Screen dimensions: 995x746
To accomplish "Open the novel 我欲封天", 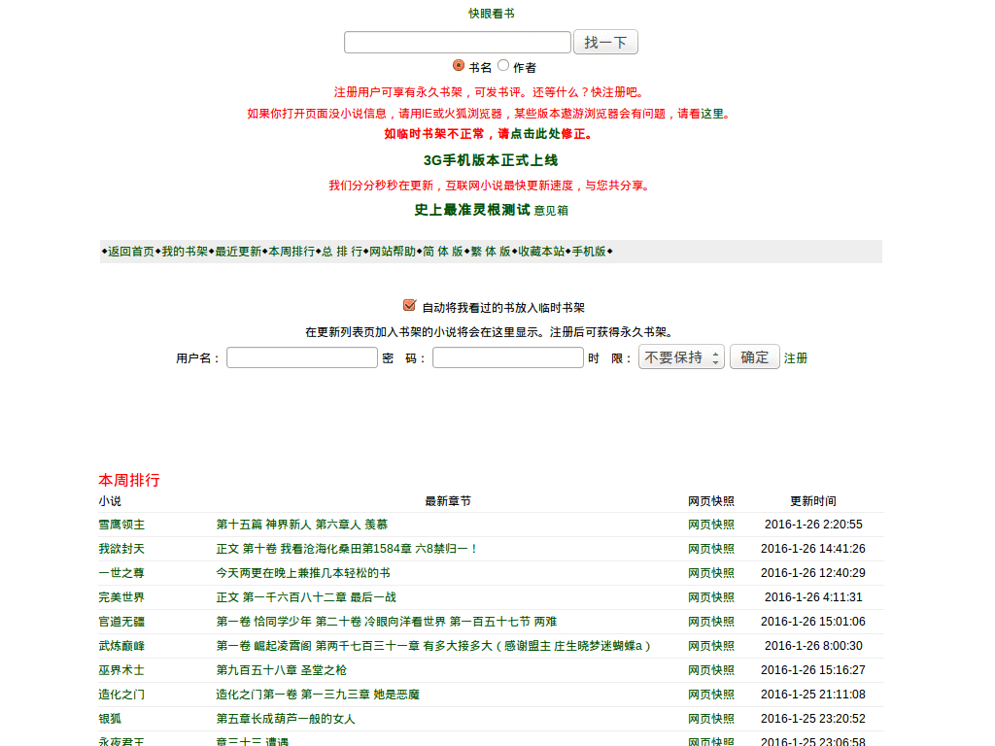I will click(121, 549).
